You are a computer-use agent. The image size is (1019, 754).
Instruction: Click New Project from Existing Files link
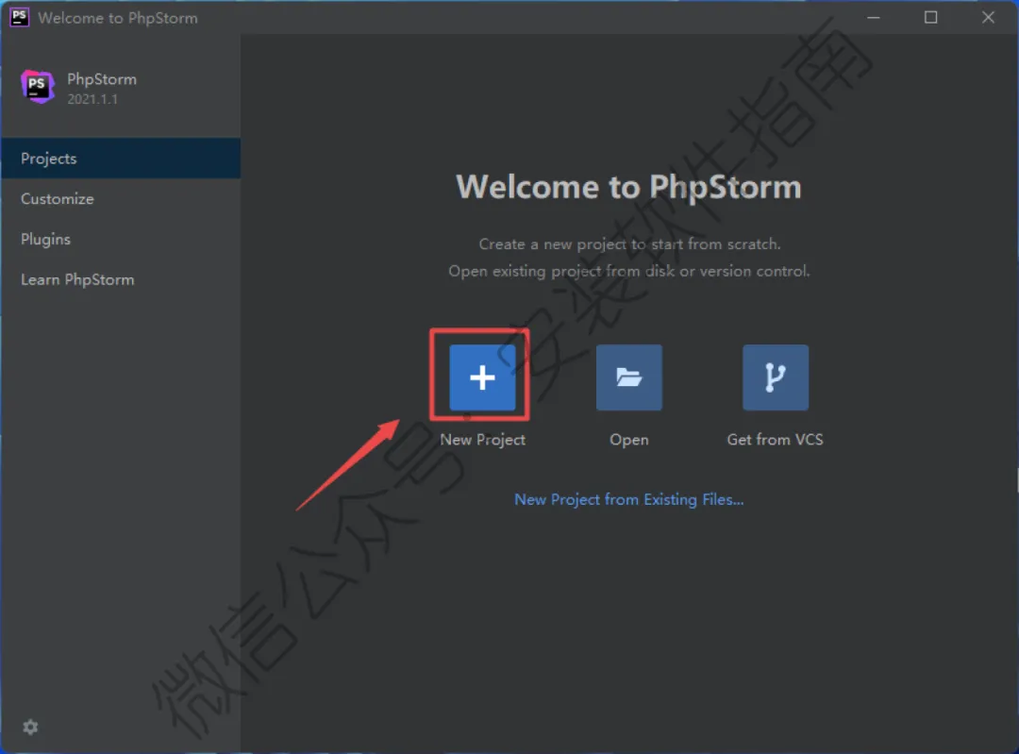click(x=629, y=499)
